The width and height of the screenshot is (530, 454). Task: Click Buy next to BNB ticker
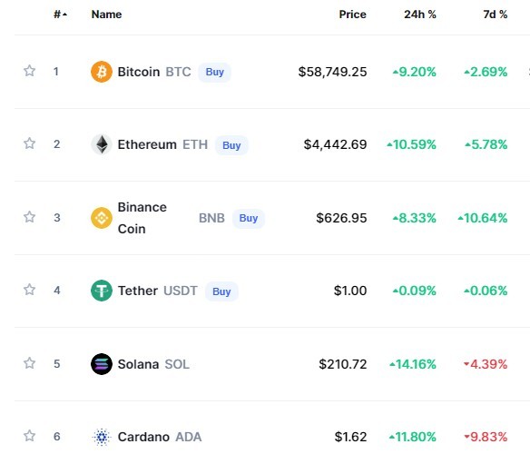(249, 218)
